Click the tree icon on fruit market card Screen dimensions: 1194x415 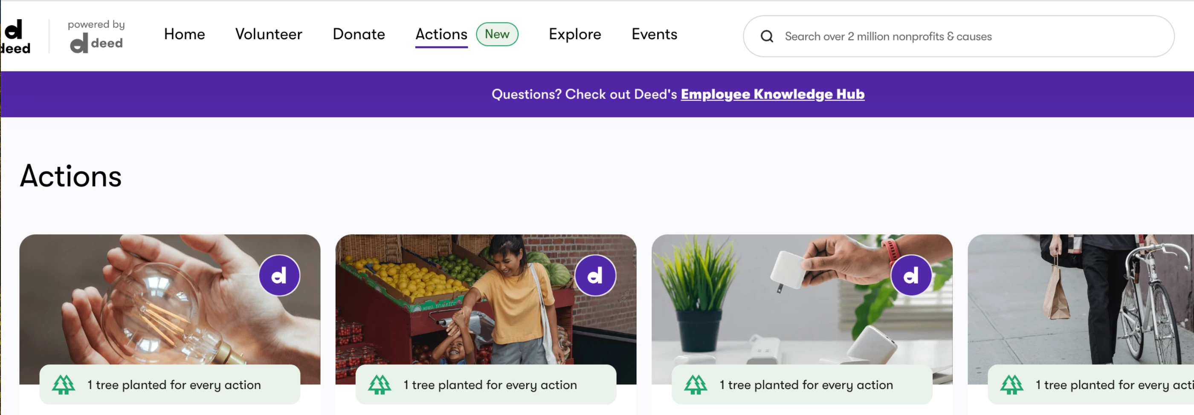[380, 384]
